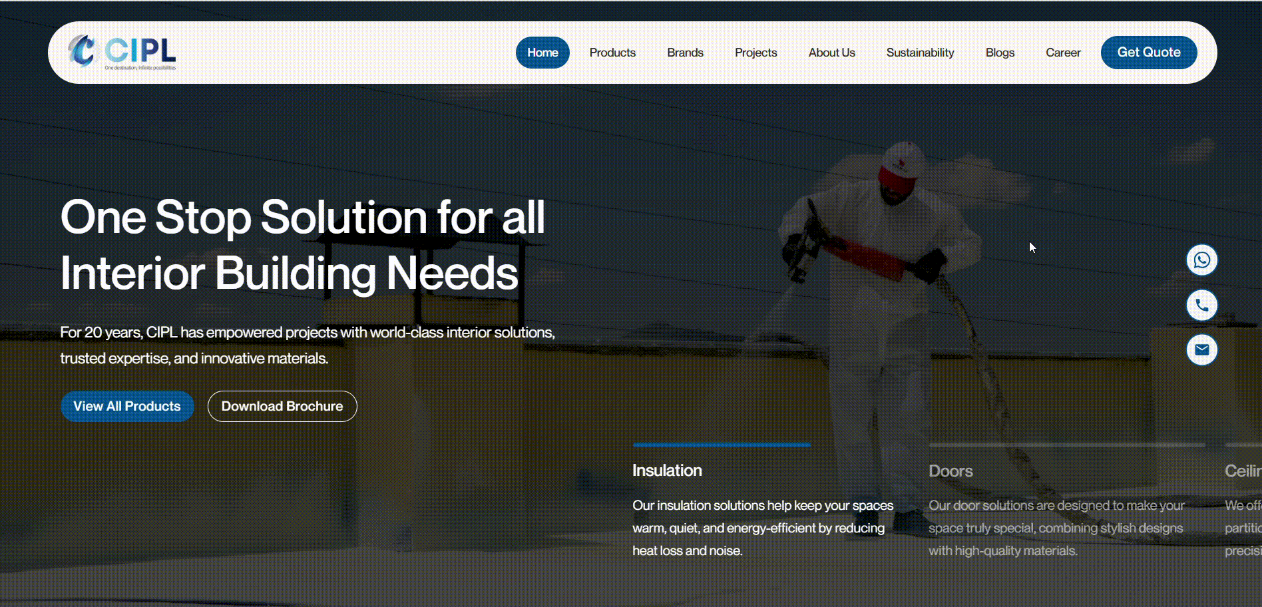Open the About Us page
Screen dimensions: 1262x607
pyautogui.click(x=831, y=53)
